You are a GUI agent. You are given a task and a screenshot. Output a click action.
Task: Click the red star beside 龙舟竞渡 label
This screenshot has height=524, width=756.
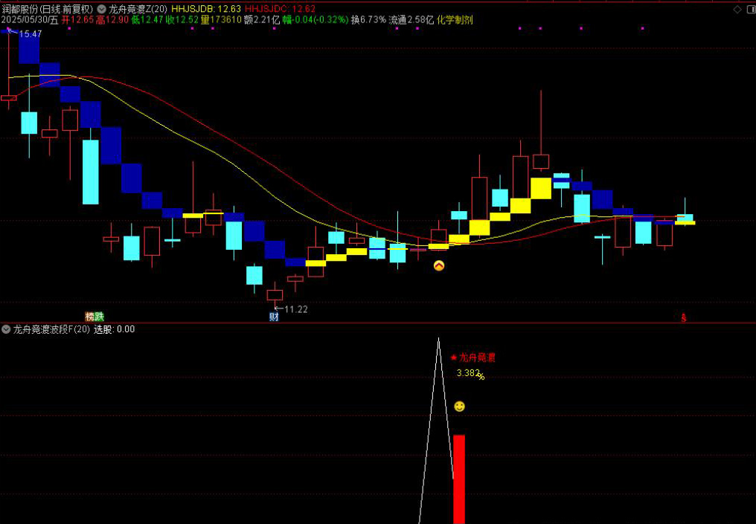(x=454, y=358)
